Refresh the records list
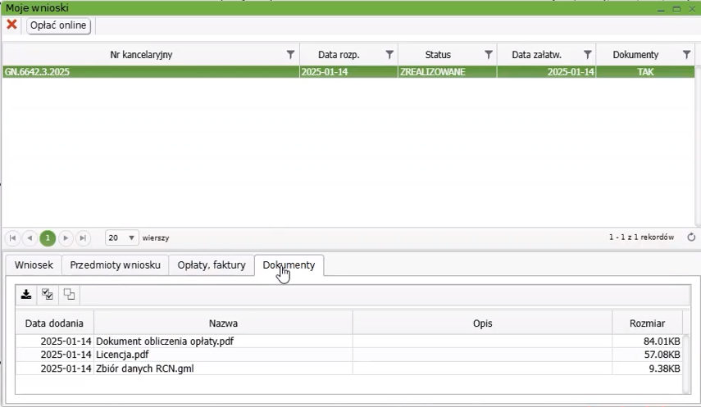701x407 pixels. point(691,237)
